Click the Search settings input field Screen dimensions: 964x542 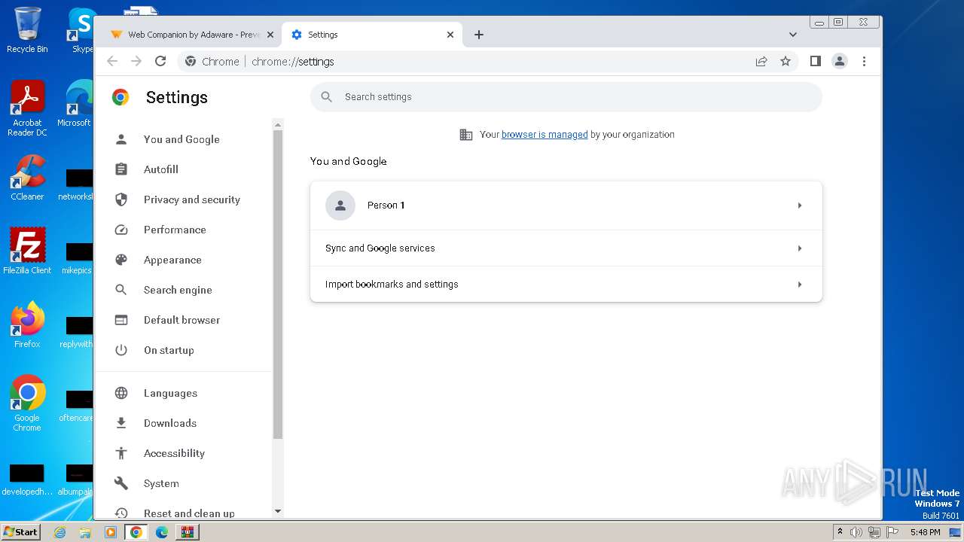pyautogui.click(x=566, y=97)
